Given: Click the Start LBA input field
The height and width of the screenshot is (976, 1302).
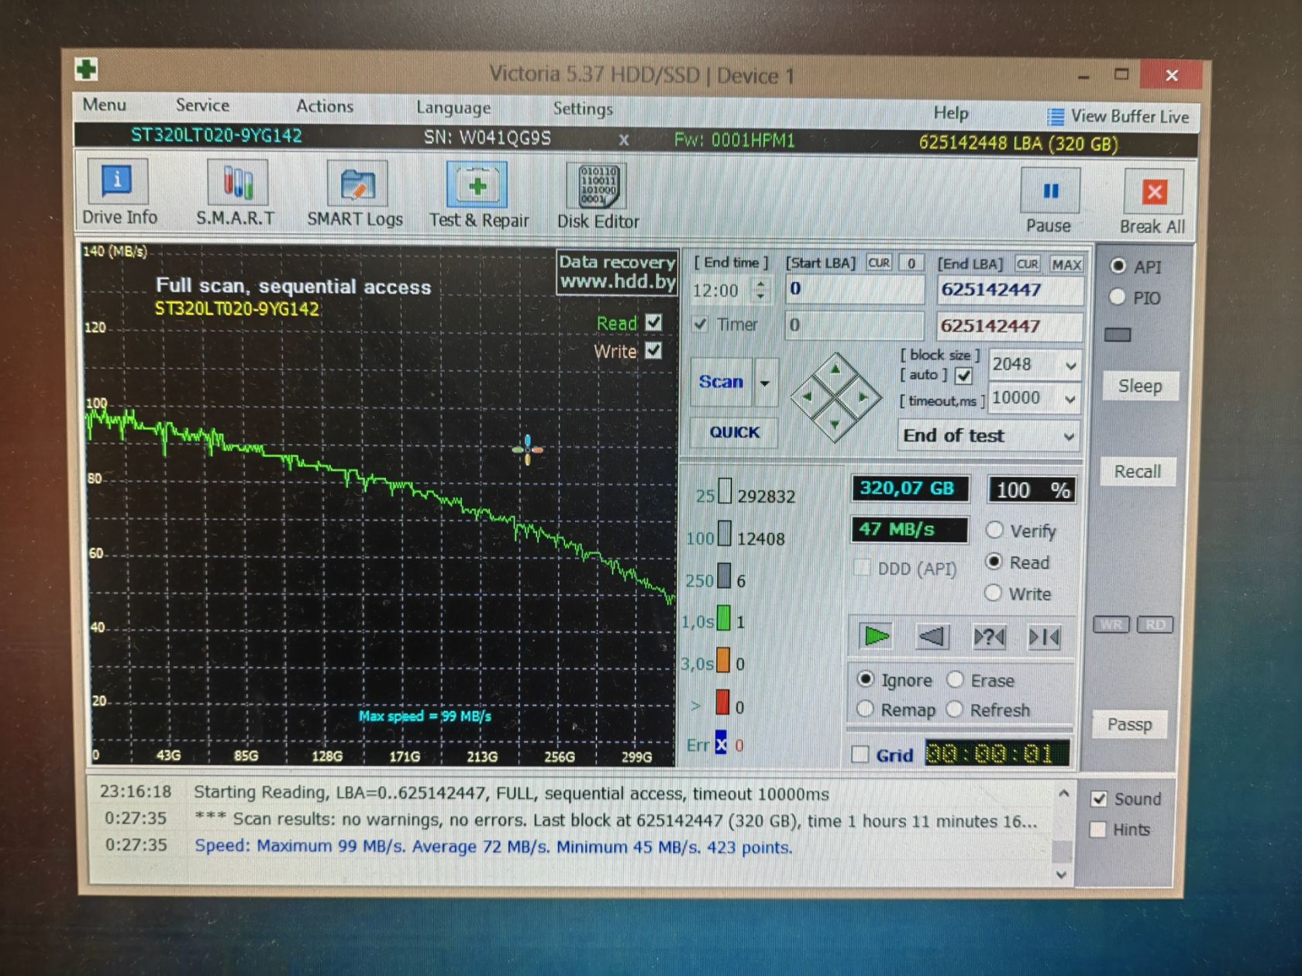Looking at the screenshot, I should [x=855, y=290].
